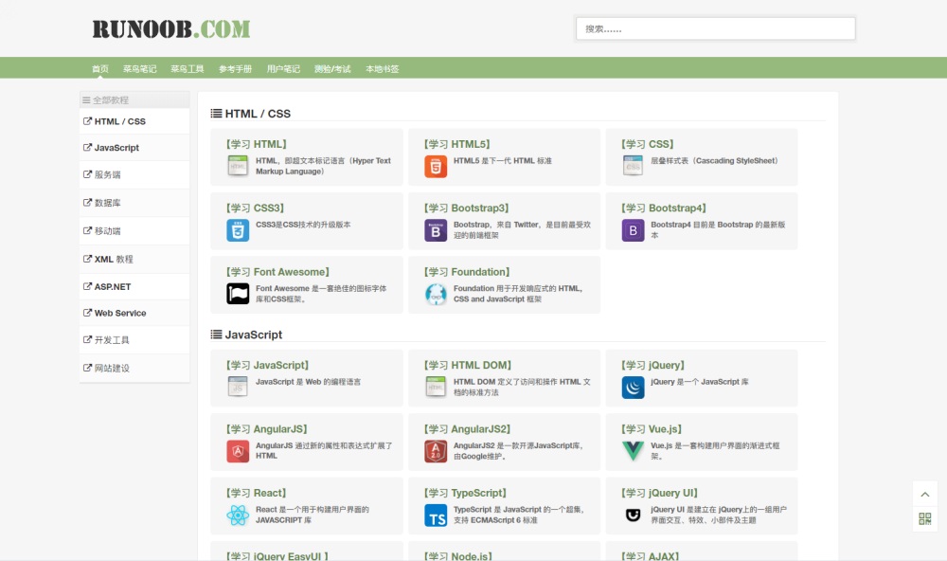Click the 全部教程 sidebar header
This screenshot has height=561, width=947.
[x=134, y=100]
